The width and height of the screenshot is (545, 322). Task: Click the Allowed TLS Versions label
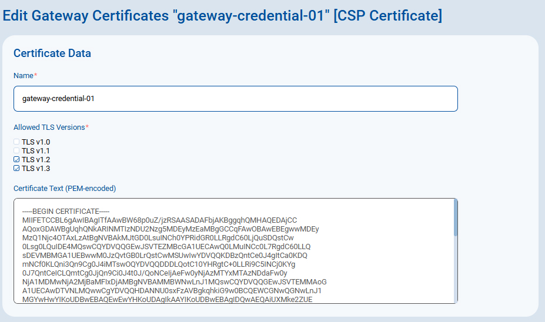(49, 128)
